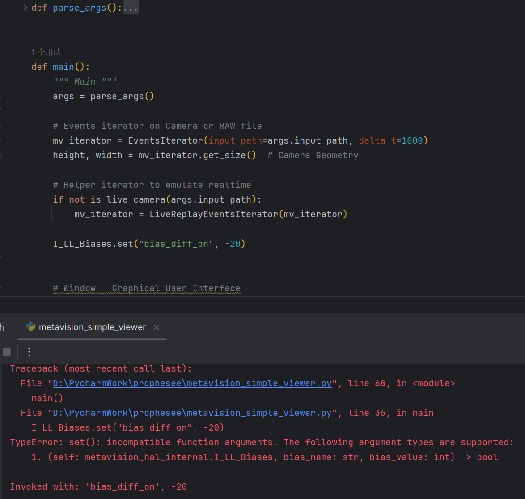Select the metavision_simple_viewer run tab
Screen dimensions: 525x499
point(92,327)
